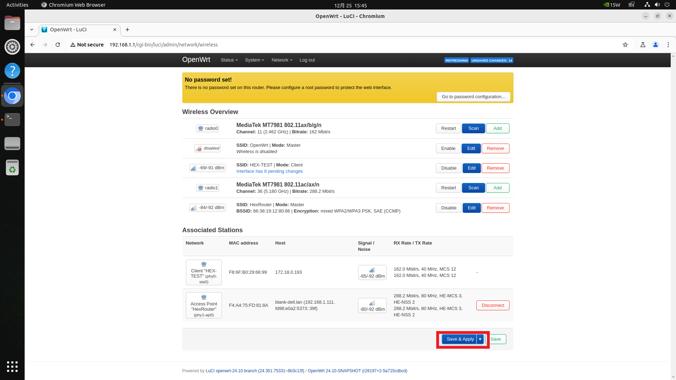Expand the System dropdown menu
The image size is (676, 380).
tap(254, 60)
